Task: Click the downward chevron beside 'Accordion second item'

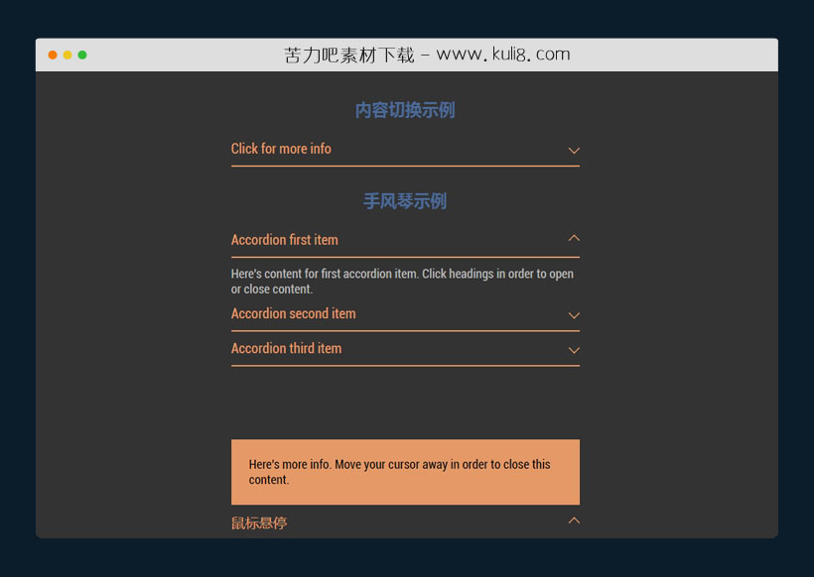Action: [574, 315]
